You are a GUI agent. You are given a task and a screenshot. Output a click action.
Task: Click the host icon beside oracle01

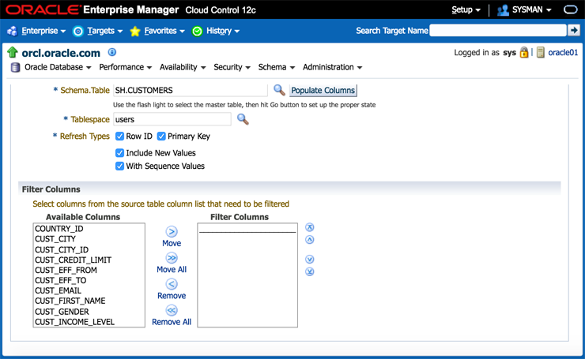[541, 53]
